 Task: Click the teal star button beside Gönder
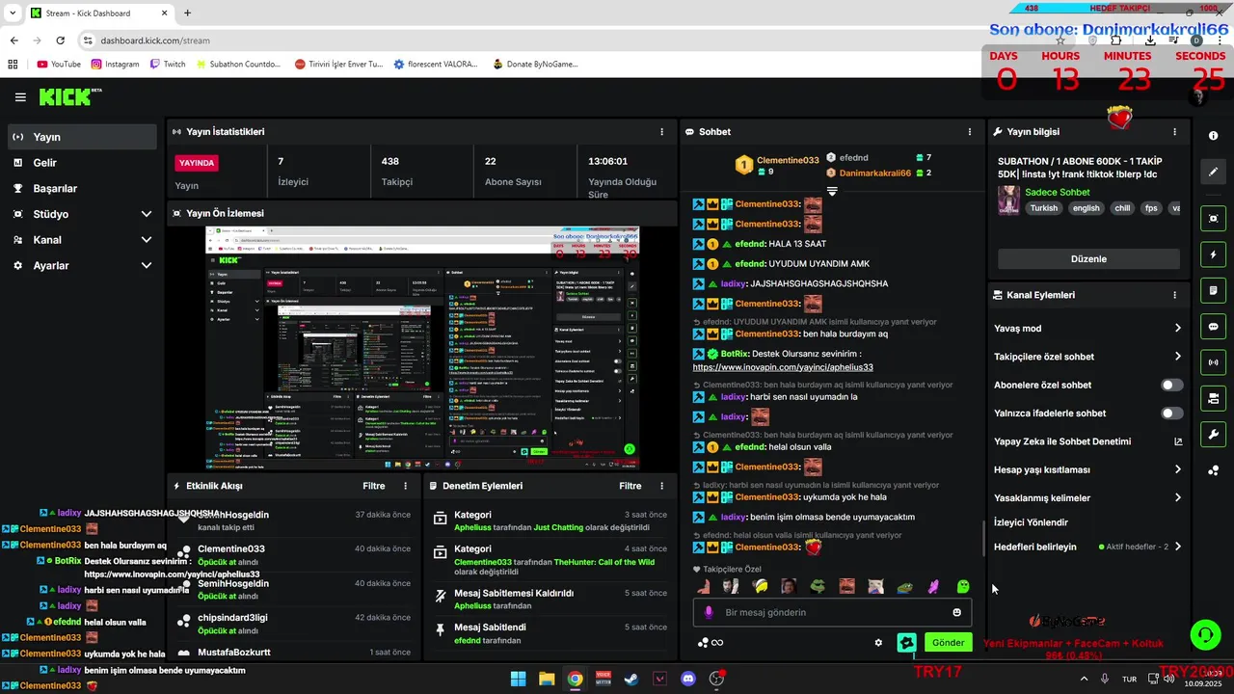coord(906,643)
